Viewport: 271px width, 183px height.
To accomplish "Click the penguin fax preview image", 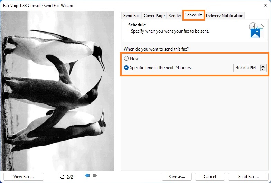I will point(57,91).
